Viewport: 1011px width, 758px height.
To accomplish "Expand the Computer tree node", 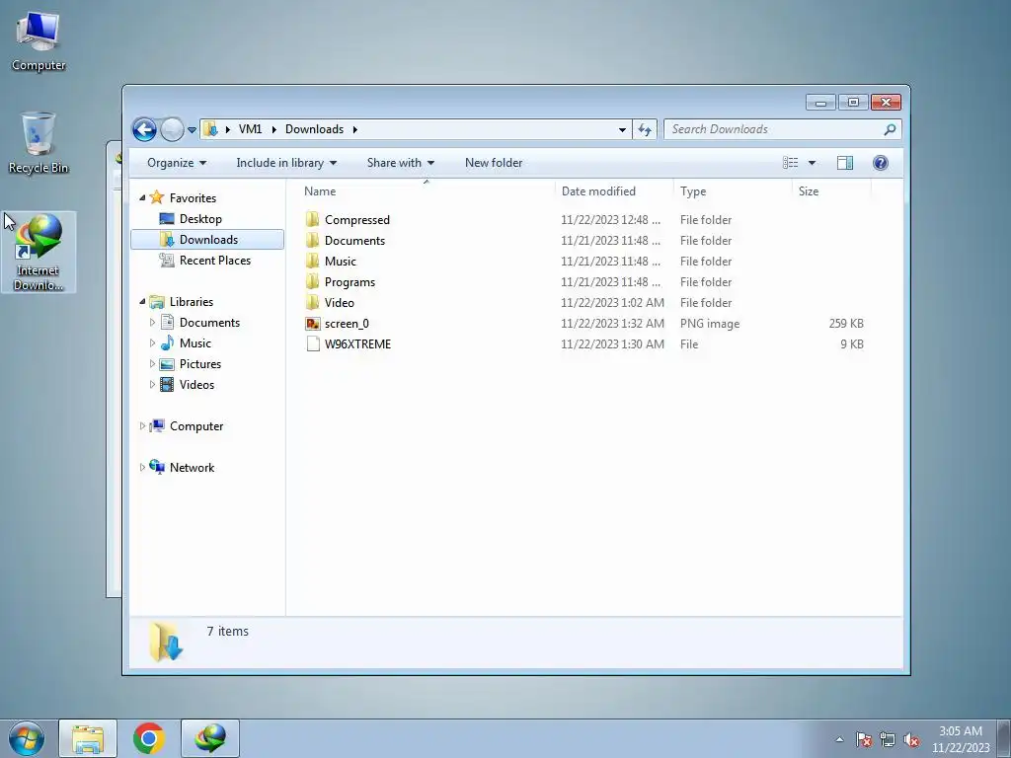I will pos(142,426).
